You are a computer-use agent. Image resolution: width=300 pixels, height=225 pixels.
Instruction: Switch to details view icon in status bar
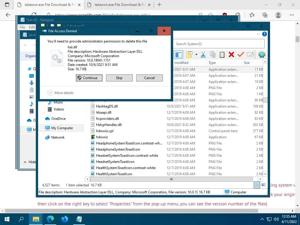(257, 185)
